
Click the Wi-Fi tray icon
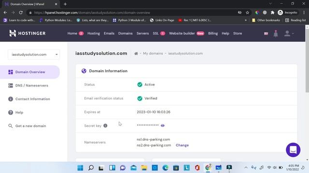[269, 168]
